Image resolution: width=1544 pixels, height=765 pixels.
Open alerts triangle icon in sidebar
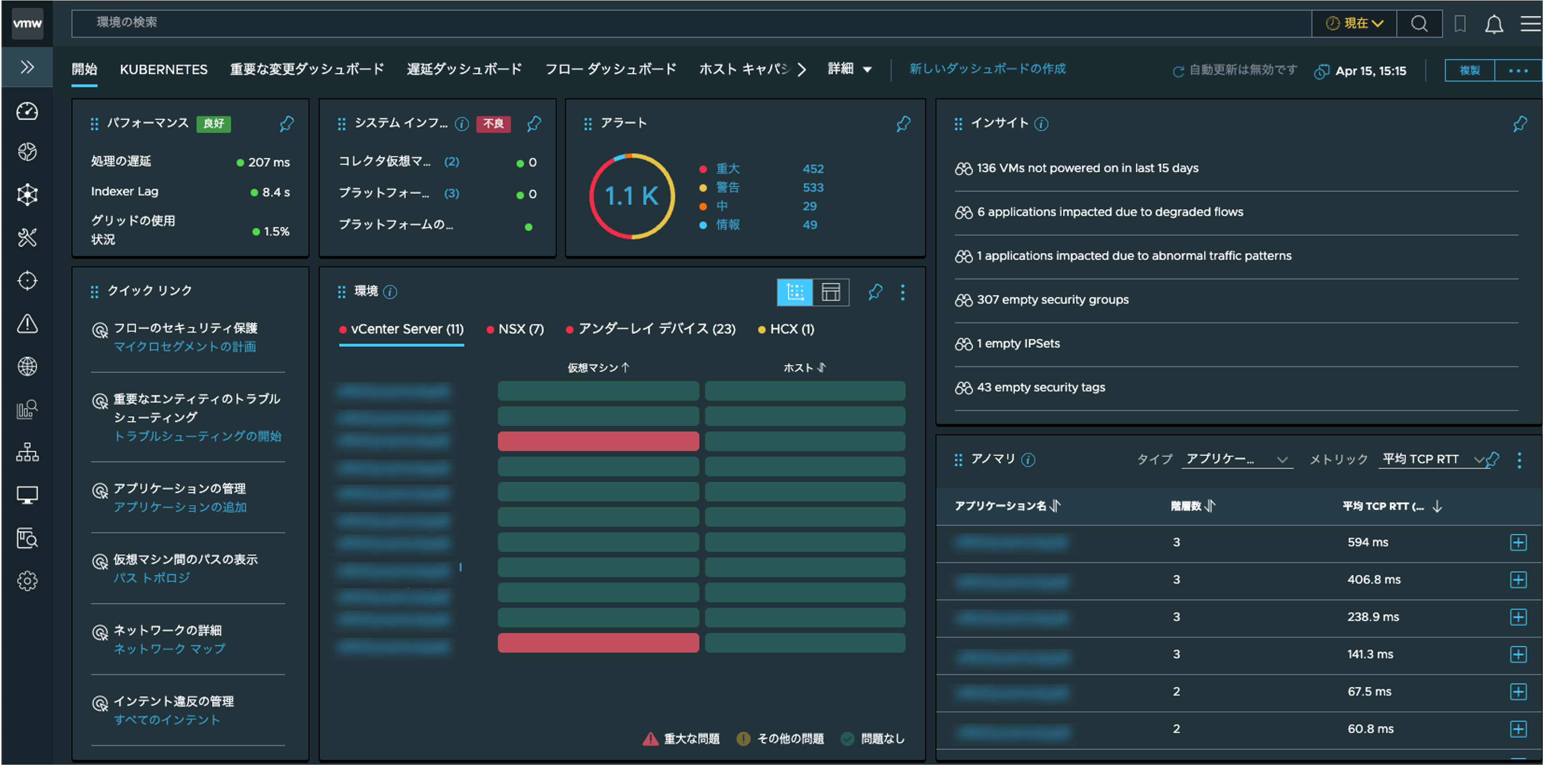[27, 324]
